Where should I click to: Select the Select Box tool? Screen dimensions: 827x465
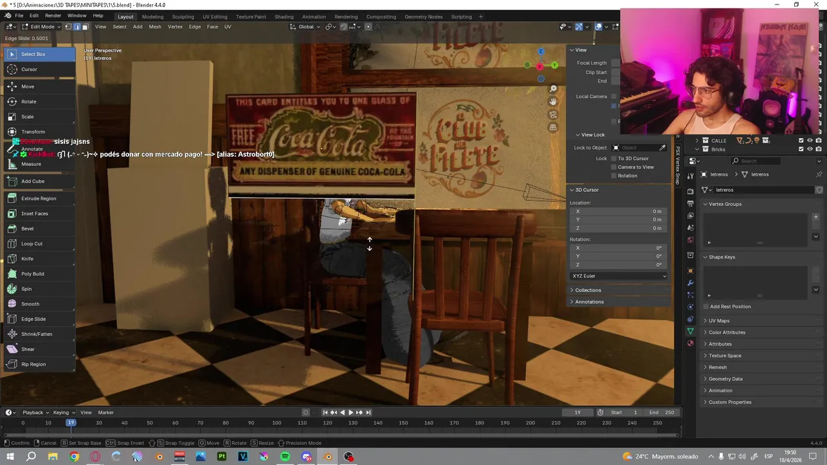click(39, 54)
